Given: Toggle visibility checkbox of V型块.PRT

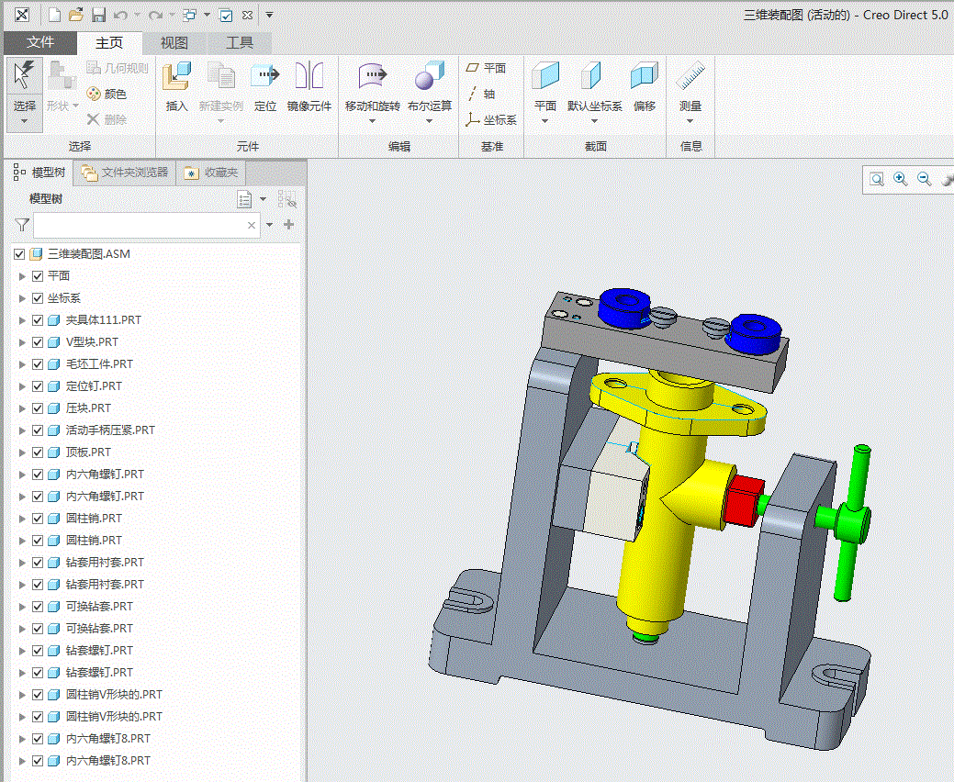Looking at the screenshot, I should (x=38, y=342).
